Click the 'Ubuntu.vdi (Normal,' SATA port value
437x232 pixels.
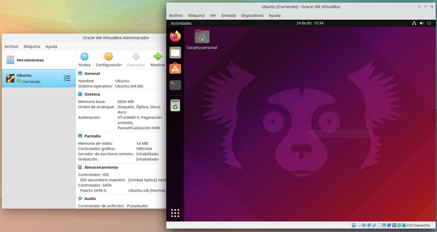(147, 191)
